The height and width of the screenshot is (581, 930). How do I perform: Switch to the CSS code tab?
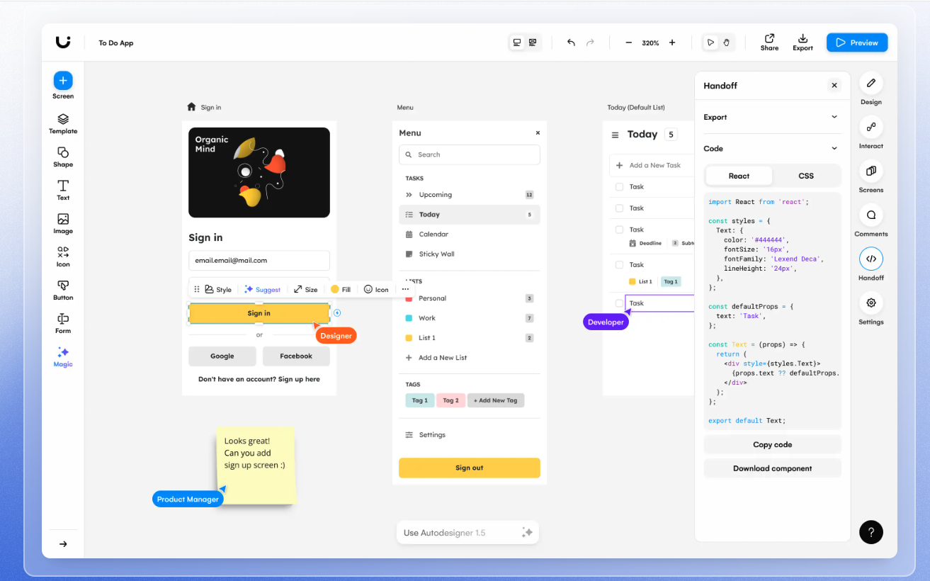[806, 176]
